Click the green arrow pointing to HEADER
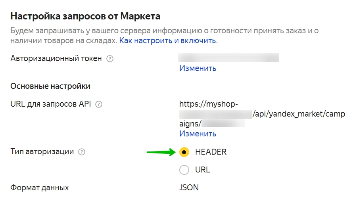The height and width of the screenshot is (203, 355). (x=161, y=152)
